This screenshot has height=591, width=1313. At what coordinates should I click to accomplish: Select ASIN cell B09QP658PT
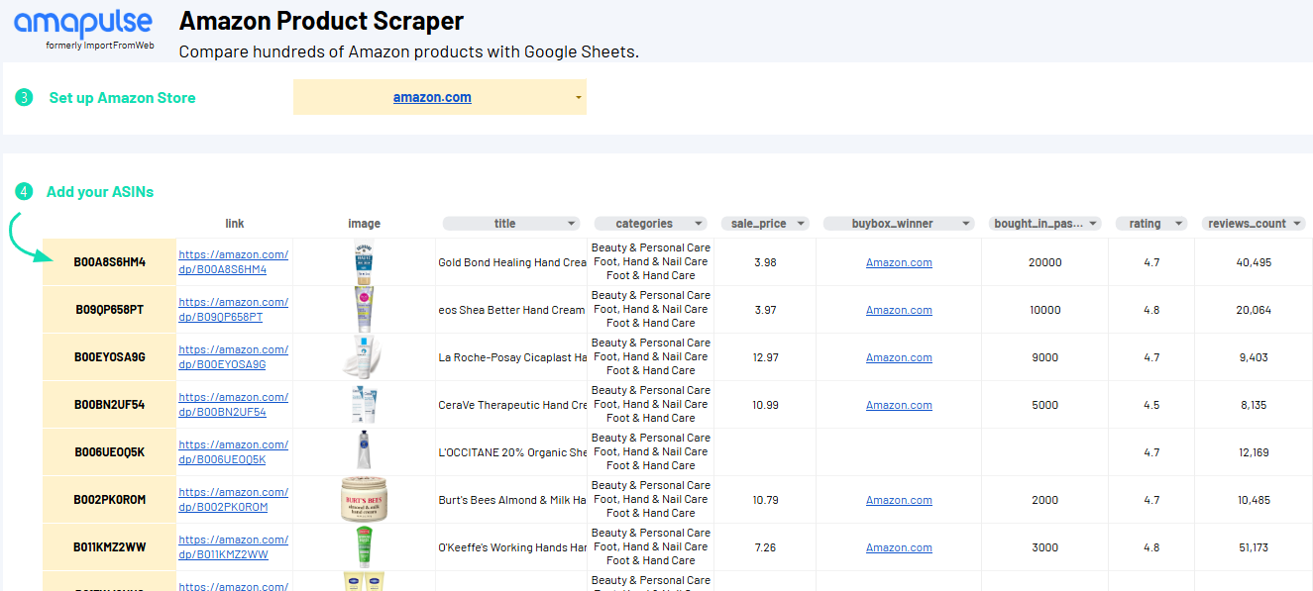click(x=109, y=310)
